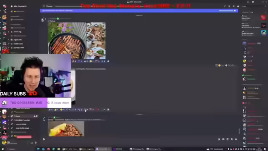
Task: Open own user avatar in bottom panel
Action: tap(4, 143)
